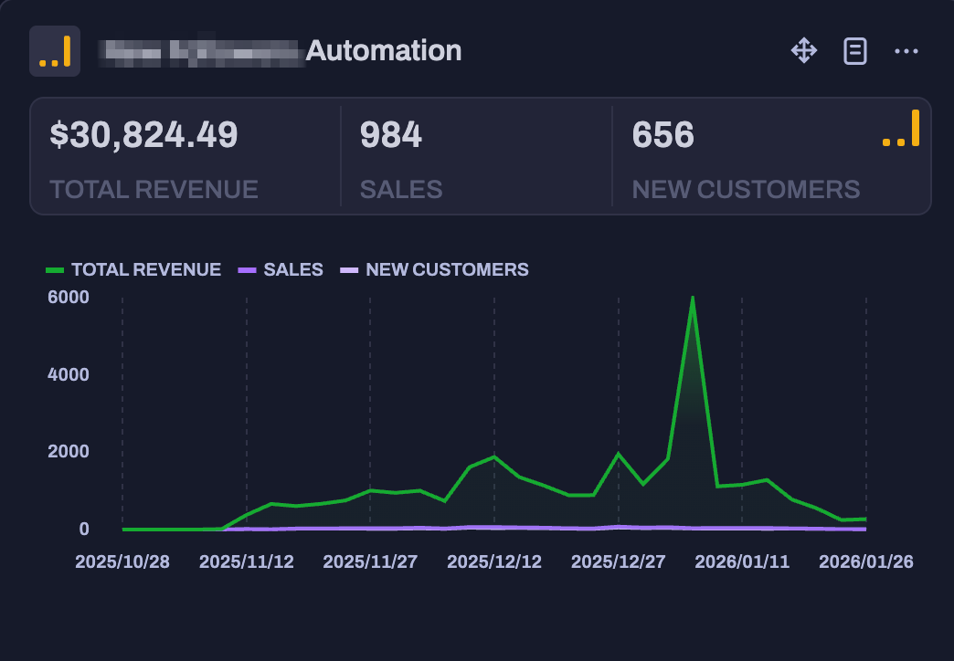
Task: Toggle the SALES series in chart legend
Action: click(292, 269)
